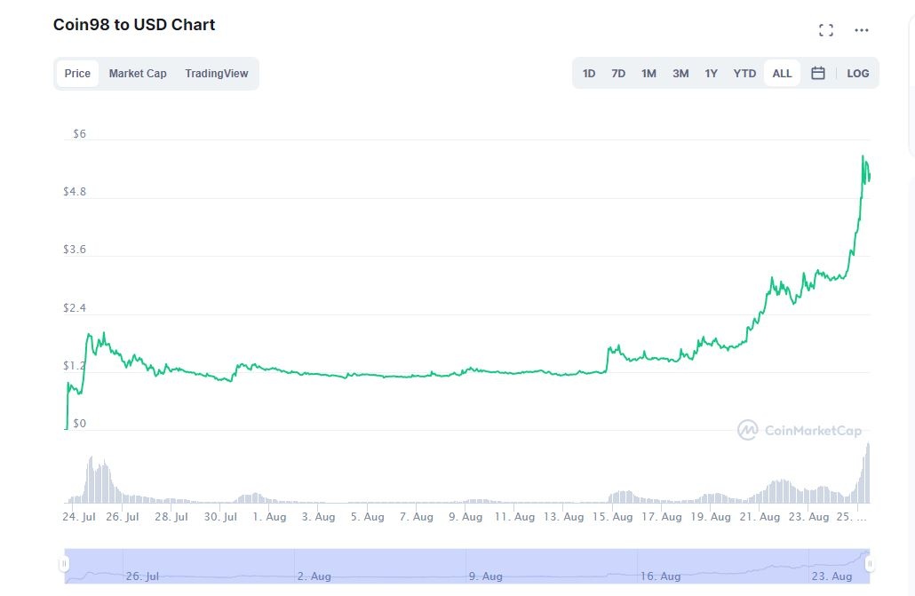Select the YTD timeframe
Image resolution: width=915 pixels, height=596 pixels.
(x=744, y=73)
